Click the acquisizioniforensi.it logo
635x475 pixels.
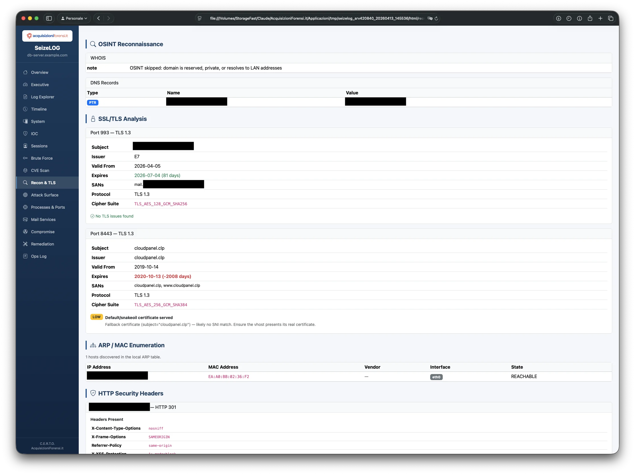[x=47, y=36]
